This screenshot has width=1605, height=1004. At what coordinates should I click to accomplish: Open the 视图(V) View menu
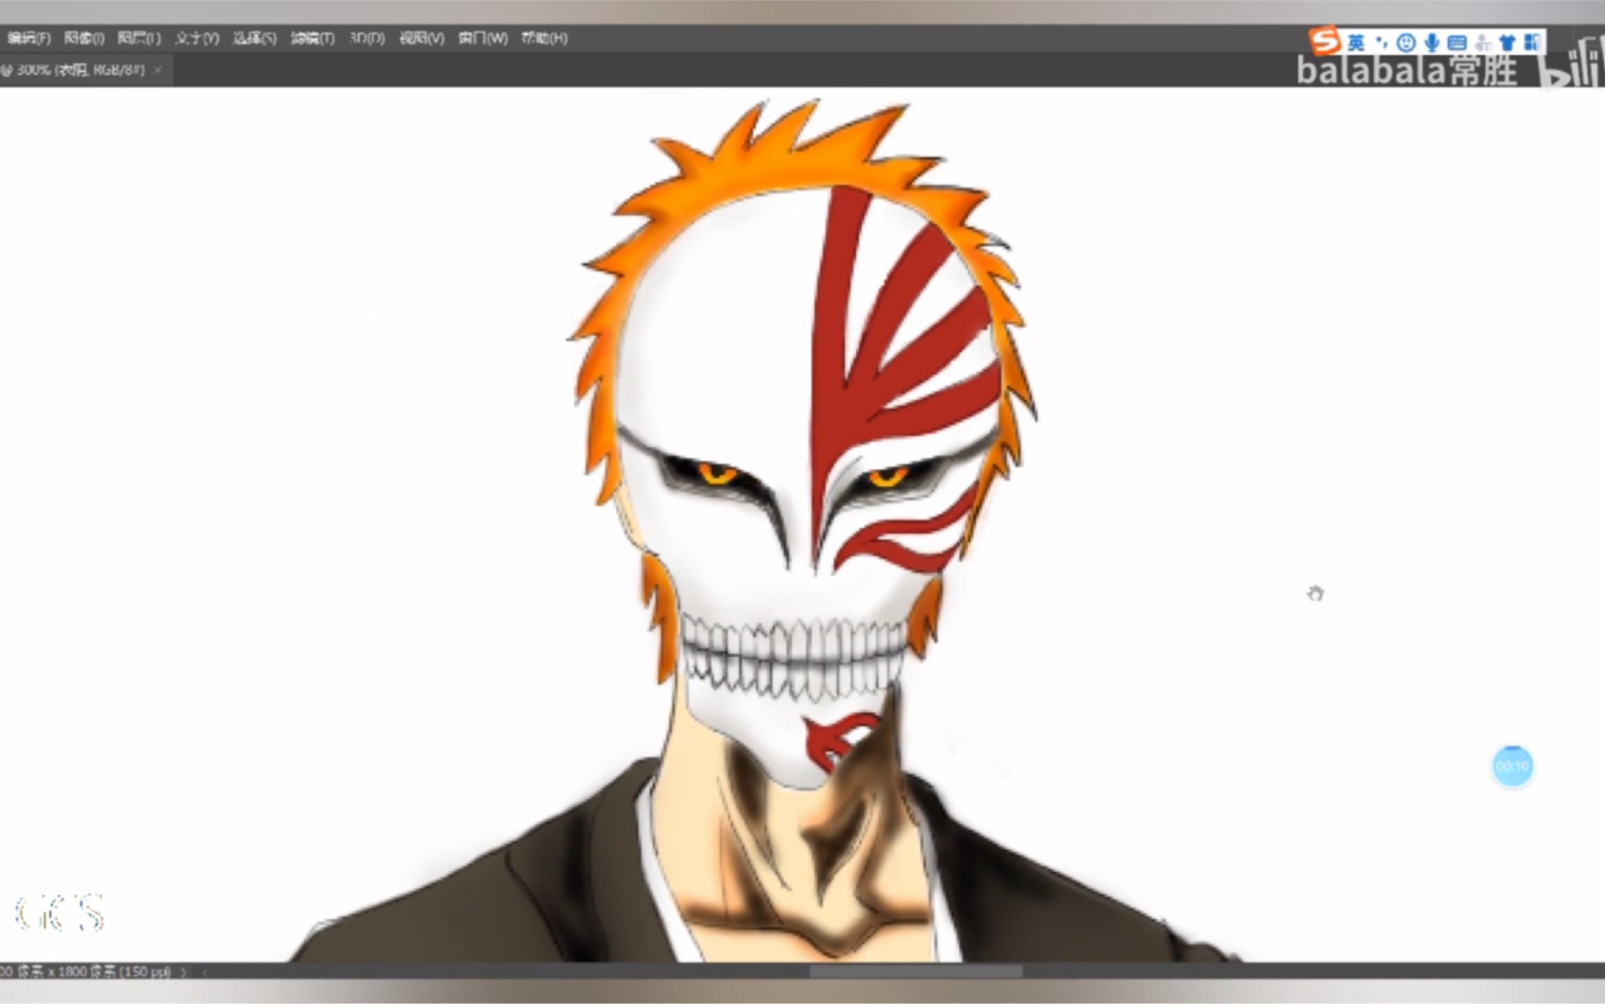click(422, 38)
